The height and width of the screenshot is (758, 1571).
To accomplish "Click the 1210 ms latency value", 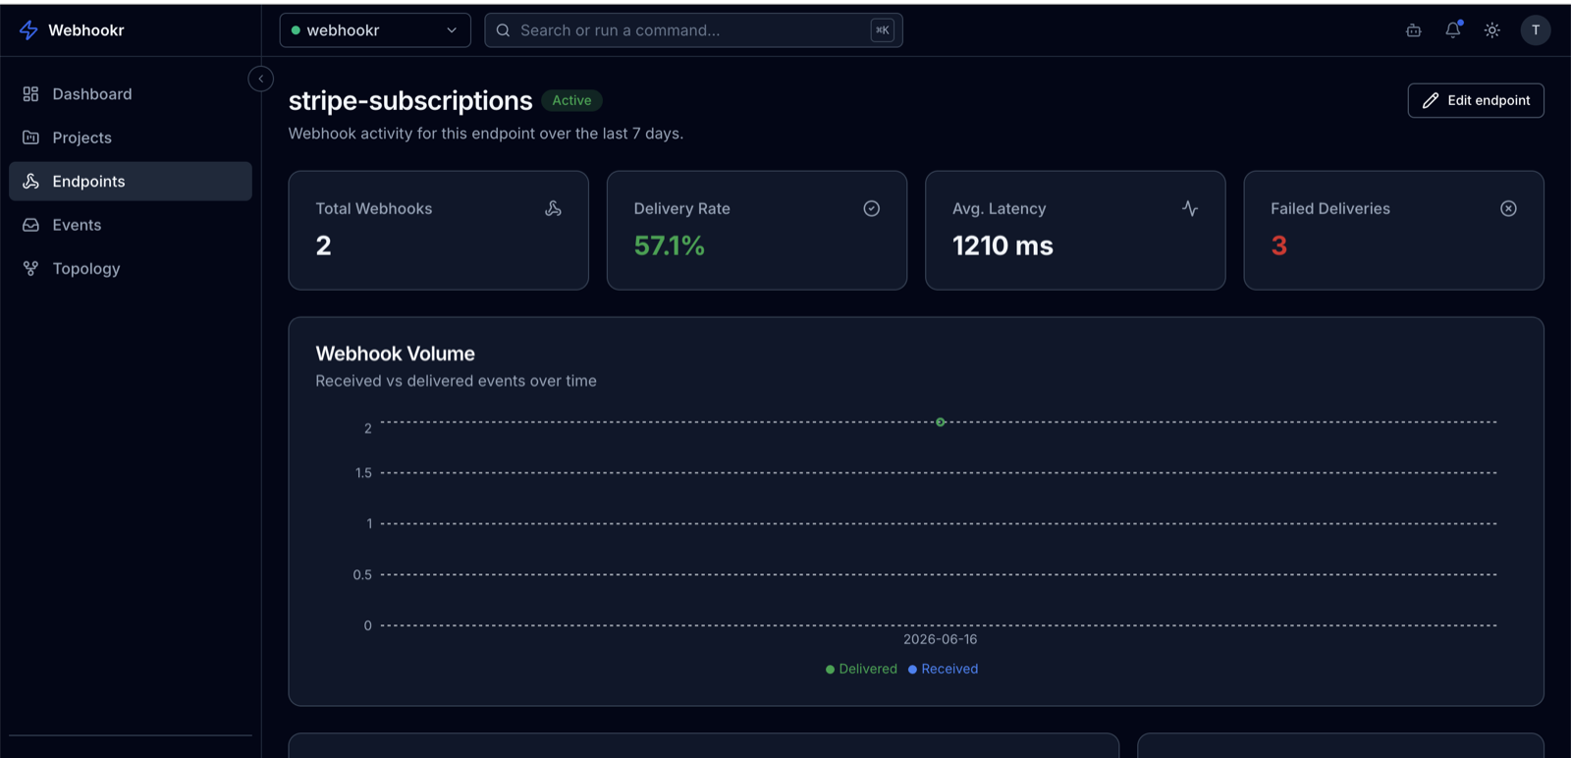I will tap(1002, 245).
